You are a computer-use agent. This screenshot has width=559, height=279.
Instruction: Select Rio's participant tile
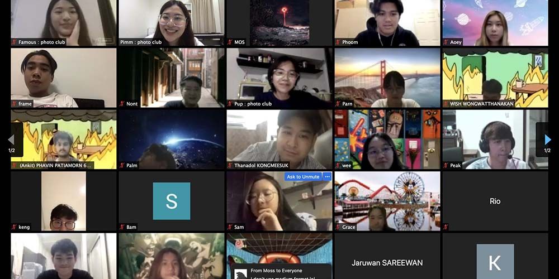click(495, 201)
